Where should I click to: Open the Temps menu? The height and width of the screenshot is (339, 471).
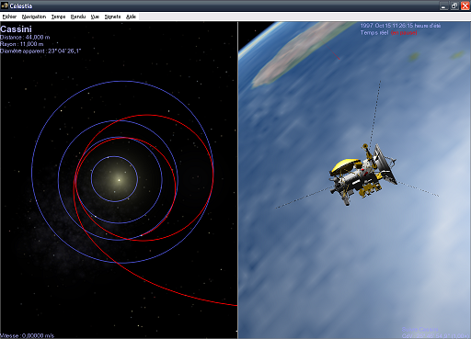[58, 17]
